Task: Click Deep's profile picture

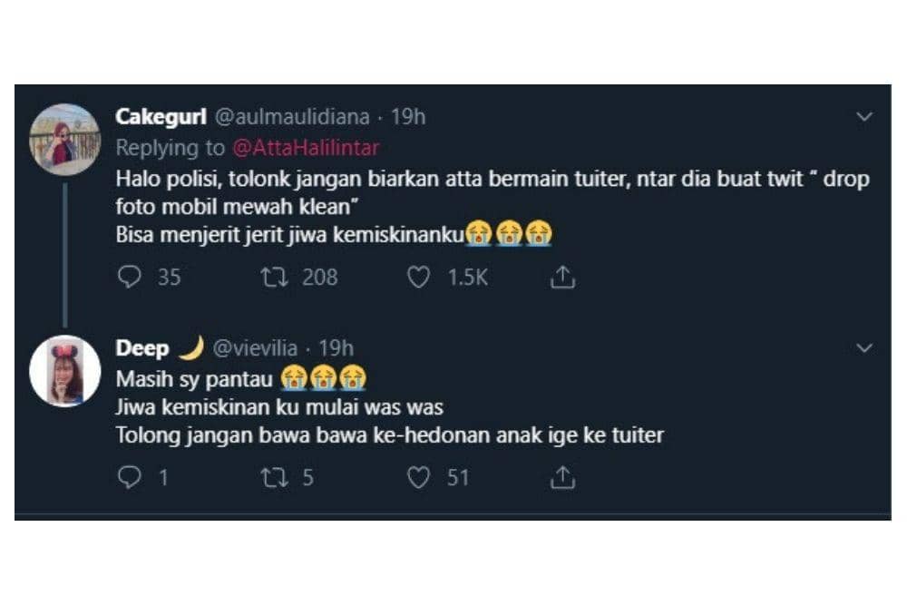Action: pos(65,368)
